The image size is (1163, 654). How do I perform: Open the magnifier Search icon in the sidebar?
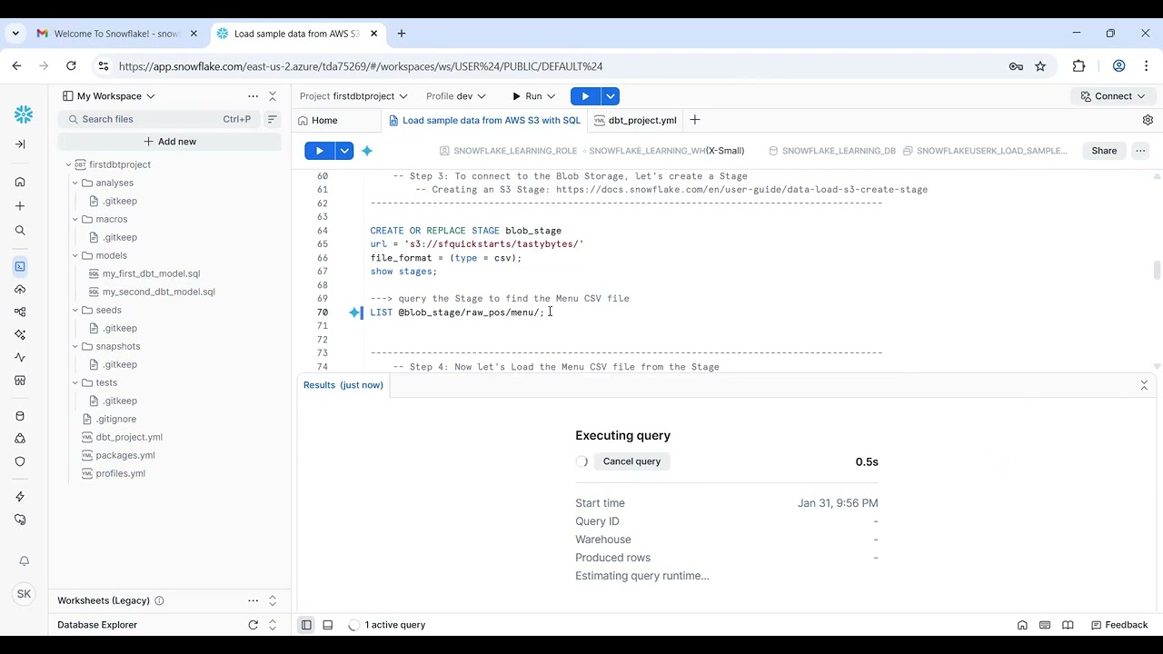click(x=20, y=231)
